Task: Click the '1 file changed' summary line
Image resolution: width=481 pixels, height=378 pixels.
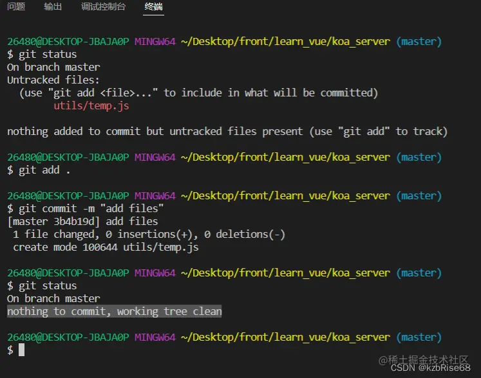Action: pos(149,235)
